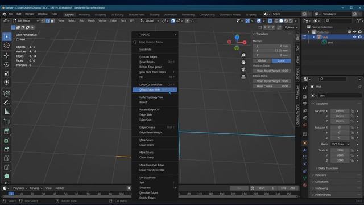Toggle the camera view gizmo
This screenshot has height=205, width=364.
pos(243,69)
